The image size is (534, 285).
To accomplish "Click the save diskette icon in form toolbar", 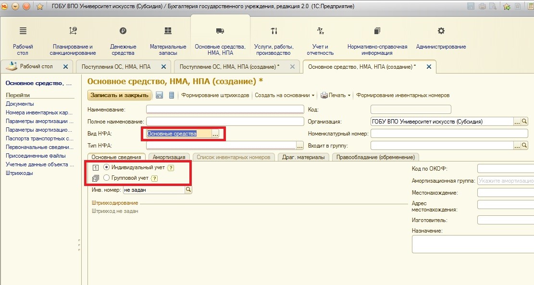I will [159, 95].
